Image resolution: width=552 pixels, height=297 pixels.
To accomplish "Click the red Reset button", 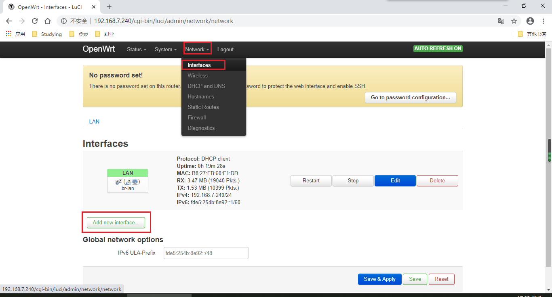I will (x=442, y=279).
